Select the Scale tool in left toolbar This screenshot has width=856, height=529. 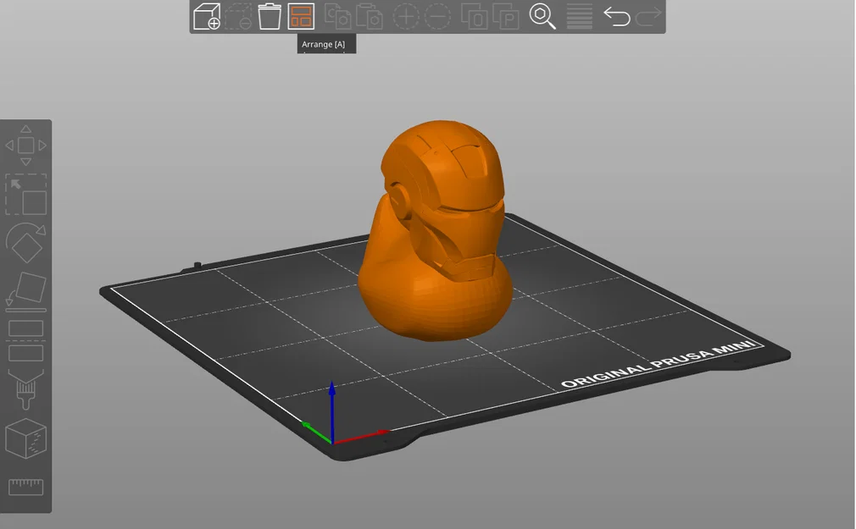pos(25,195)
